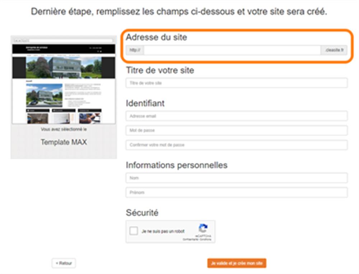Click the 'Template MAX' label
359x274 pixels.
(x=64, y=142)
